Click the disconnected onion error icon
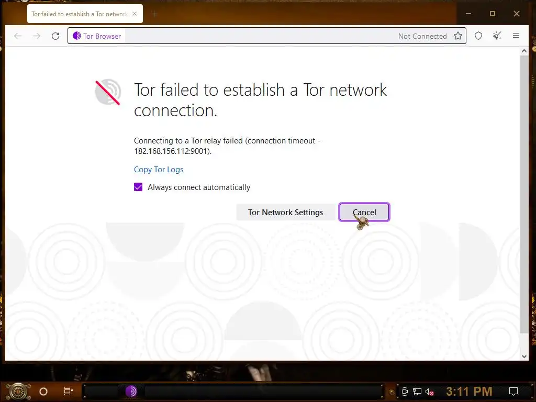Image resolution: width=536 pixels, height=402 pixels. point(108,92)
